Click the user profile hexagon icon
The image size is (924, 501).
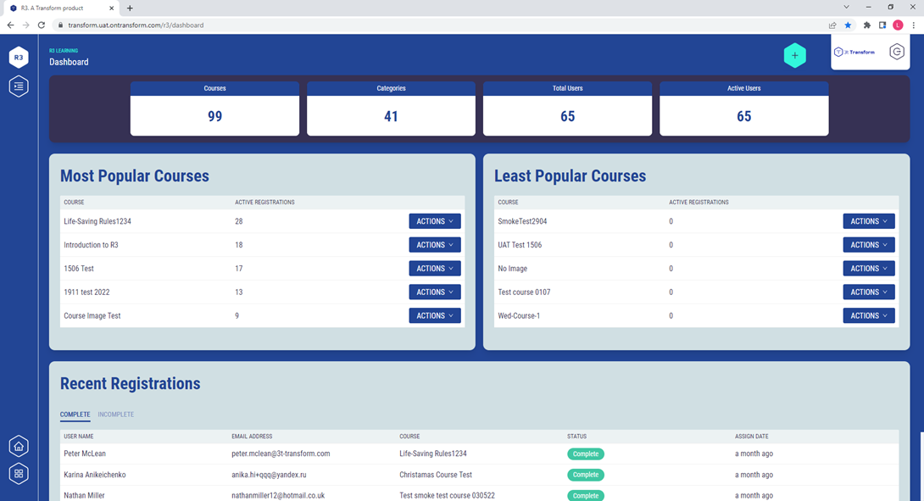tap(897, 53)
